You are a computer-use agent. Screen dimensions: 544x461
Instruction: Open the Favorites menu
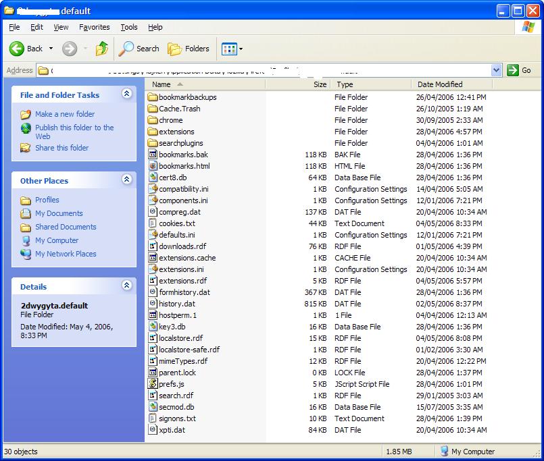coord(94,27)
